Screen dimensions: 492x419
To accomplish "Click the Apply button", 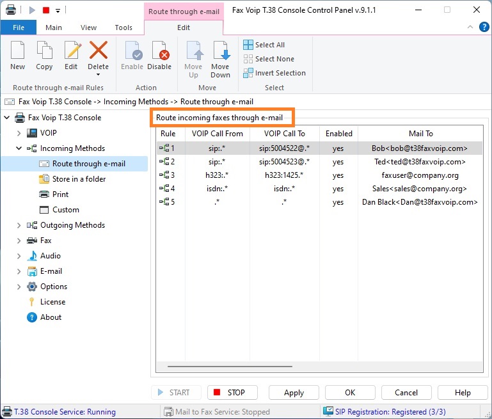I will (294, 393).
